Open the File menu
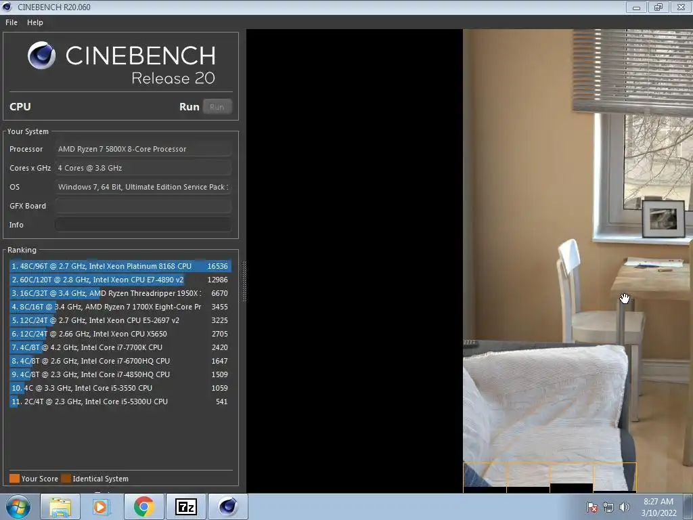Viewport: 693px width, 520px height. (12, 22)
